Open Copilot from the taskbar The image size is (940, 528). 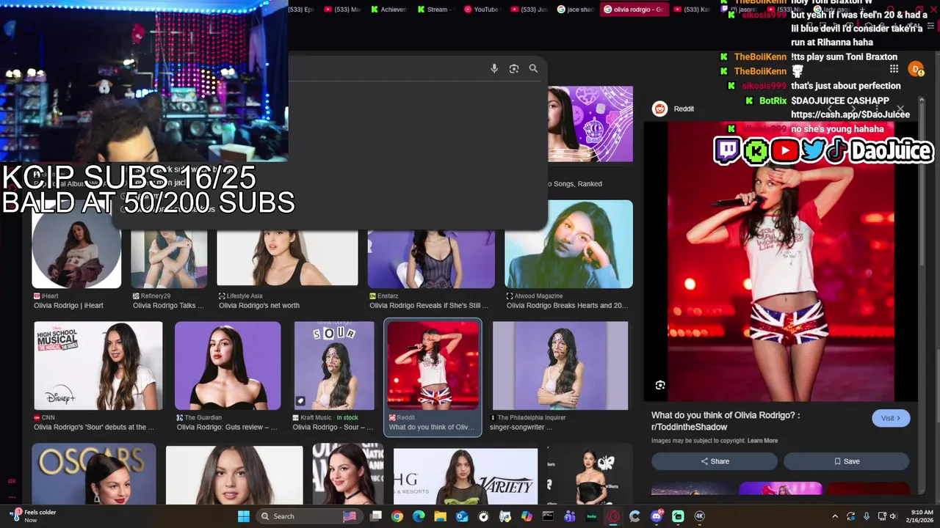click(527, 516)
